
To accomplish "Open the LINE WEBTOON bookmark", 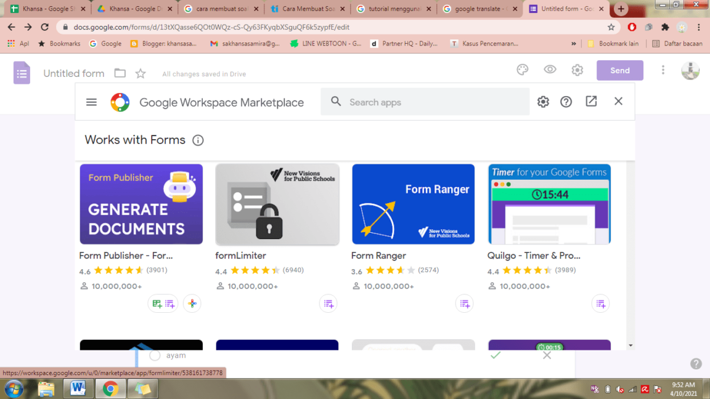I will click(x=326, y=44).
